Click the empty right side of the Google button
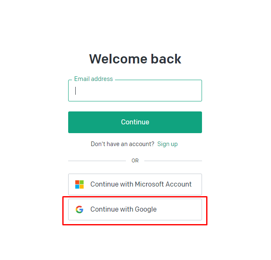Image resolution: width=271 pixels, height=260 pixels. pos(184,210)
